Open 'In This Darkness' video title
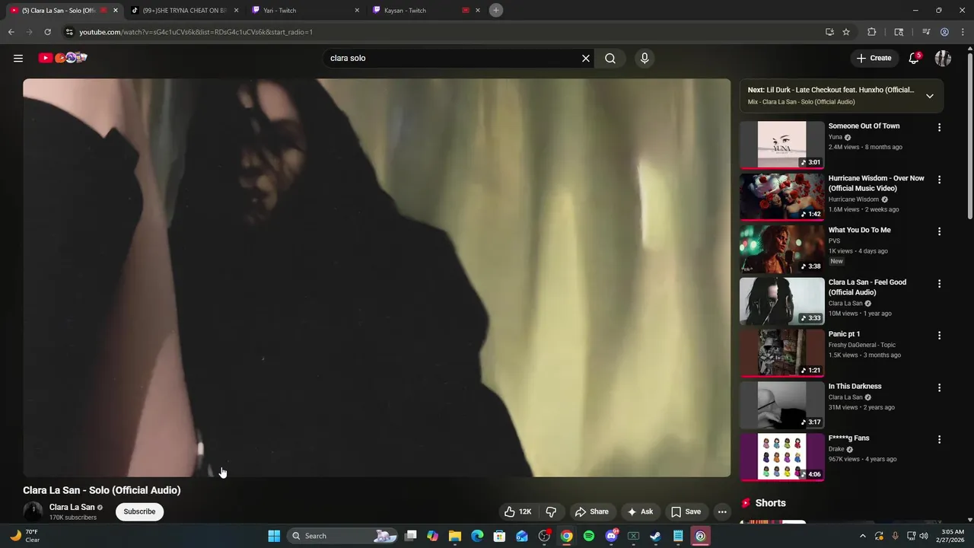The image size is (974, 548). pyautogui.click(x=855, y=387)
